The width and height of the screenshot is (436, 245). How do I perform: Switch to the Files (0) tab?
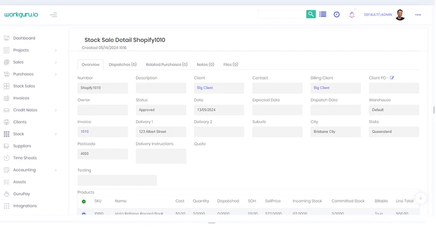click(231, 64)
